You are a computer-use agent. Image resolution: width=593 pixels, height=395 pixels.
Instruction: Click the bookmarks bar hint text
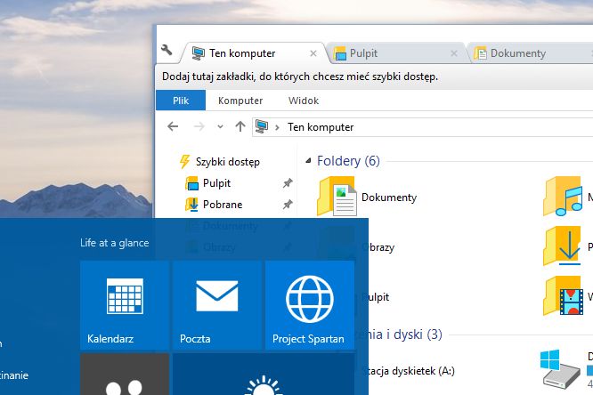click(300, 77)
